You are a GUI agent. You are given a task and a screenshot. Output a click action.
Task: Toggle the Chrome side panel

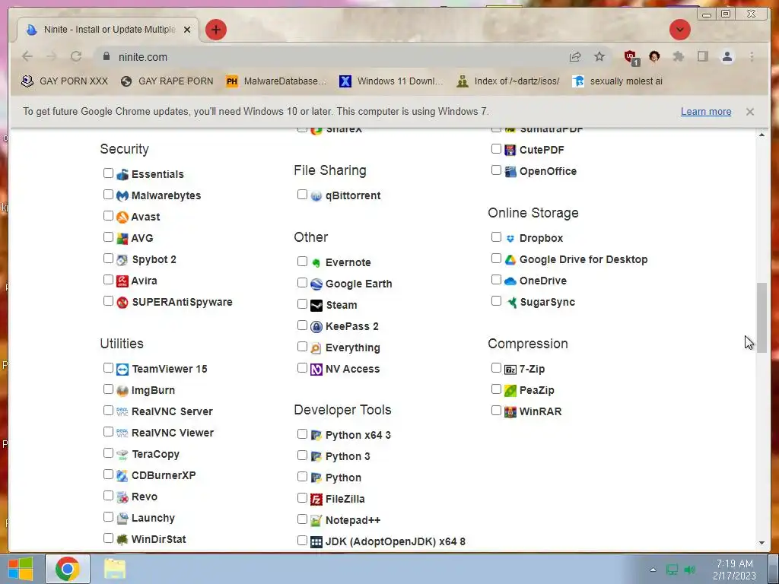click(x=702, y=56)
